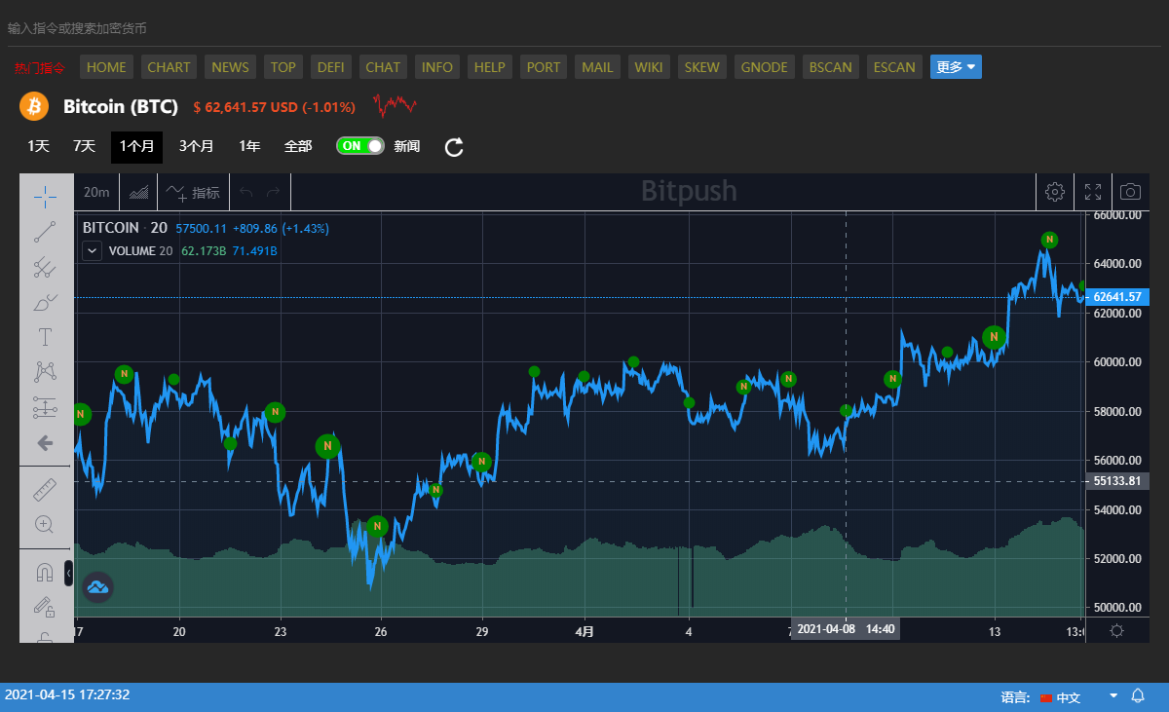Select the text annotation tool
The width and height of the screenshot is (1169, 712).
(45, 337)
